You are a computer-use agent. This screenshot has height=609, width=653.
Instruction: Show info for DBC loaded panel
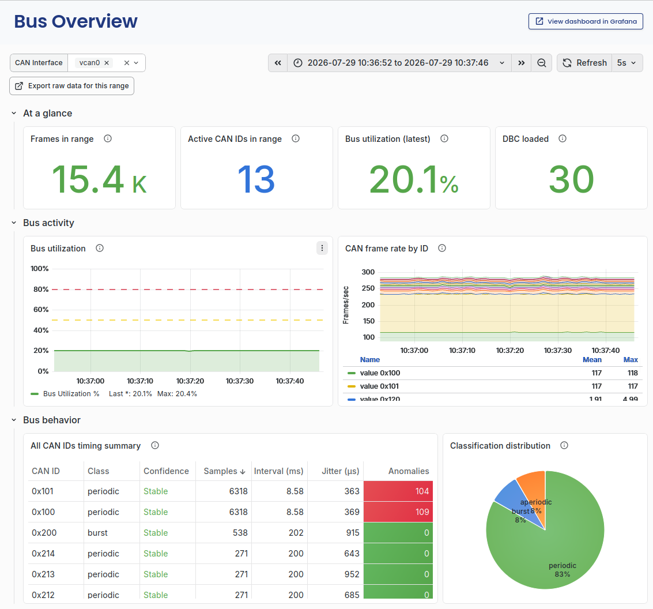[x=563, y=139]
